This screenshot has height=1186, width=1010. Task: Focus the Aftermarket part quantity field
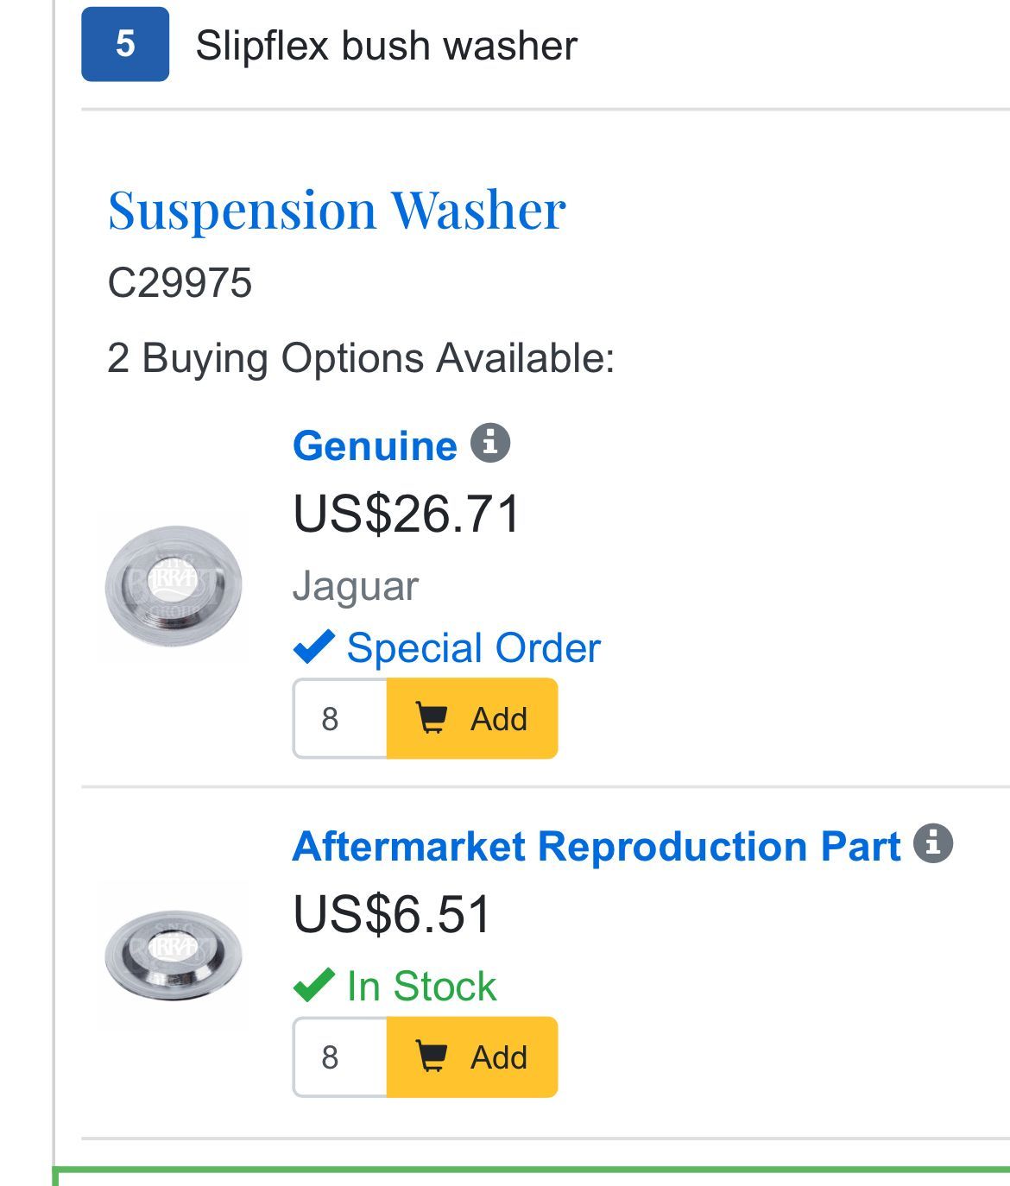point(340,1057)
